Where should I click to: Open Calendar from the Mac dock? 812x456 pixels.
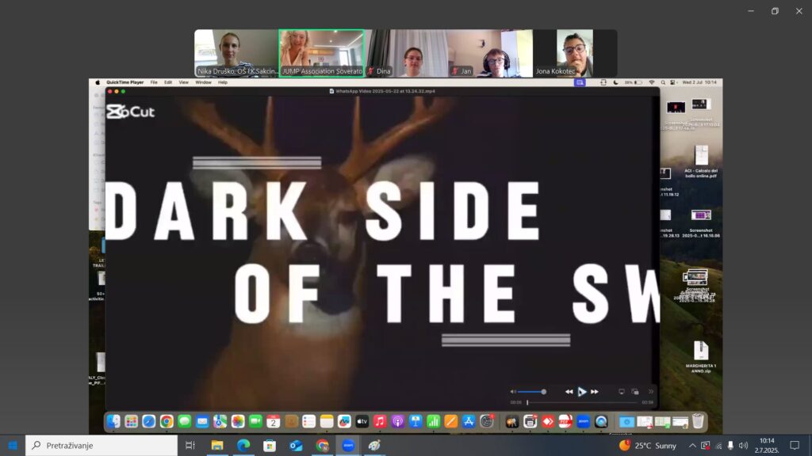(x=273, y=421)
